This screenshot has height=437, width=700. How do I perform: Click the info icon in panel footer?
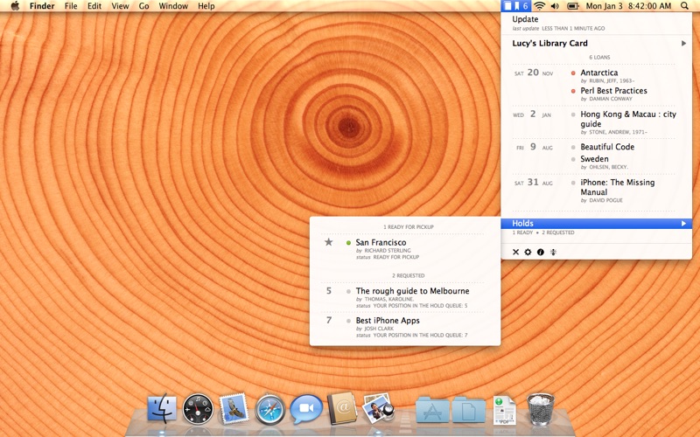tap(540, 252)
